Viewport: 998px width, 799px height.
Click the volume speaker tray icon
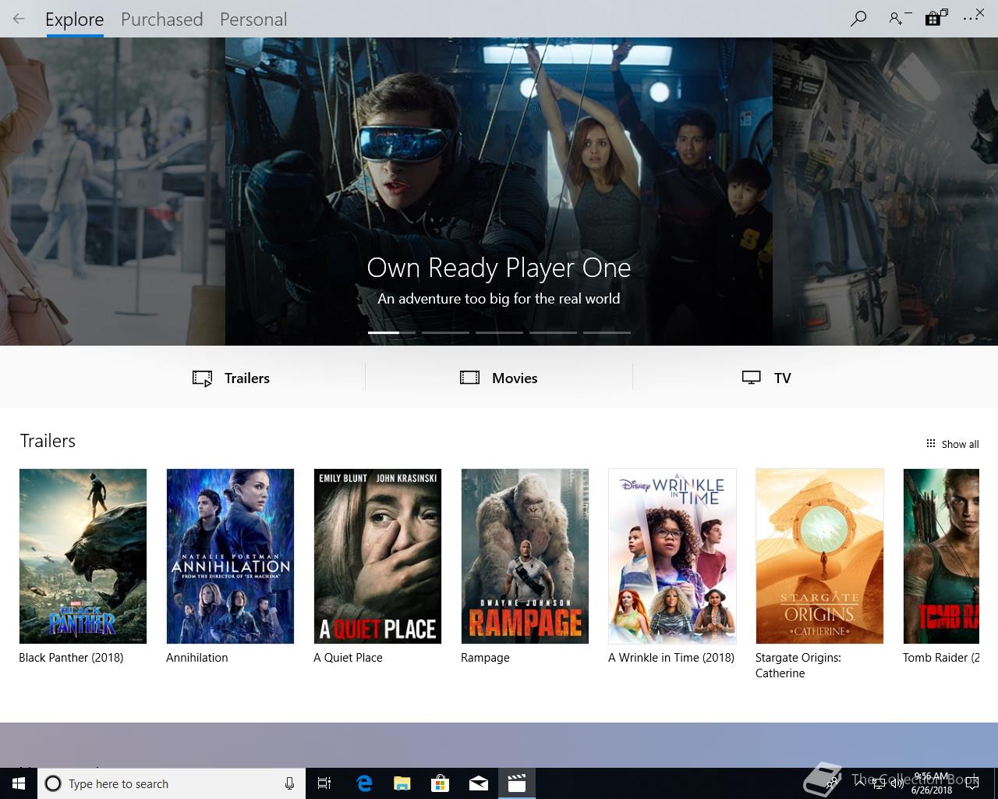tap(896, 783)
